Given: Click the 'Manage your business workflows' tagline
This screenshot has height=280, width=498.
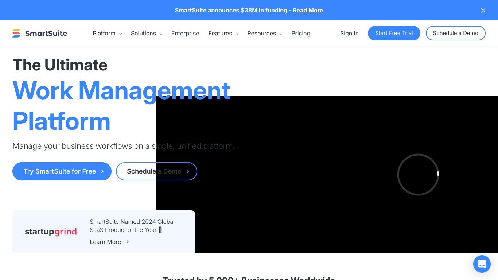Looking at the screenshot, I should tap(123, 146).
